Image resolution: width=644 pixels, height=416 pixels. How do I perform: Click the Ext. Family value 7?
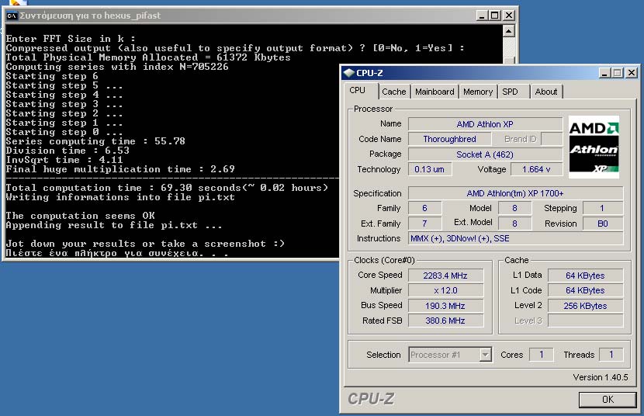424,224
